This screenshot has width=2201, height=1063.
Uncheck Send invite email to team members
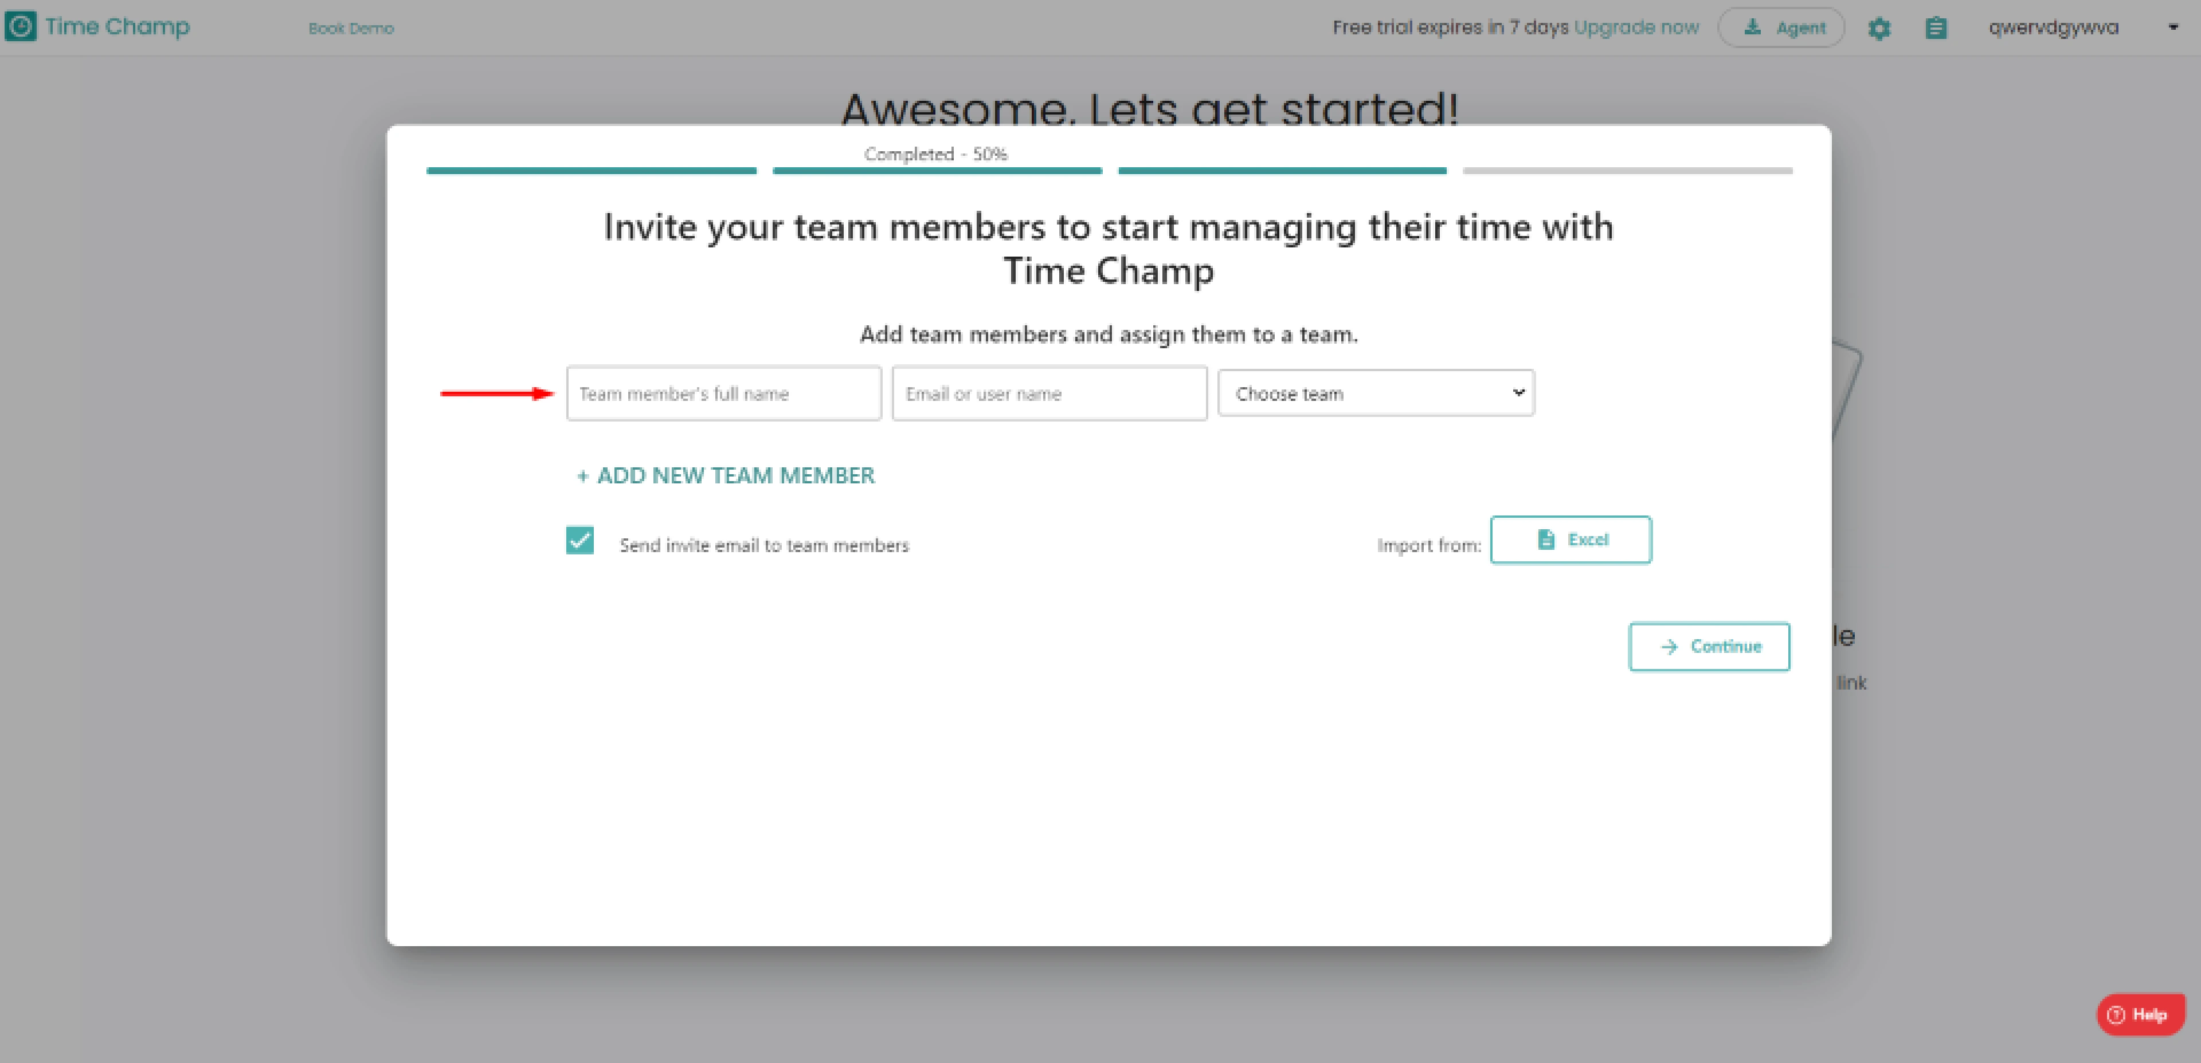pyautogui.click(x=580, y=541)
